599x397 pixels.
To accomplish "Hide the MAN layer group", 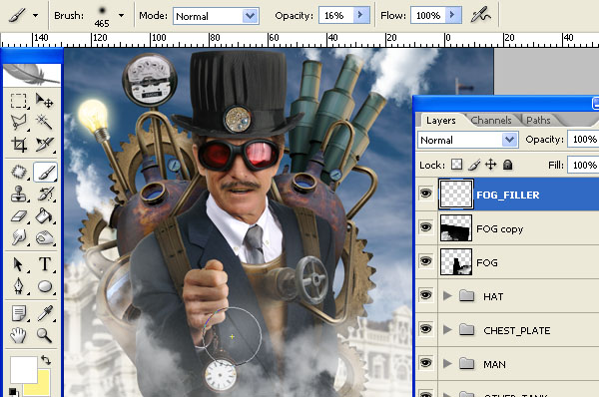I will 425,363.
